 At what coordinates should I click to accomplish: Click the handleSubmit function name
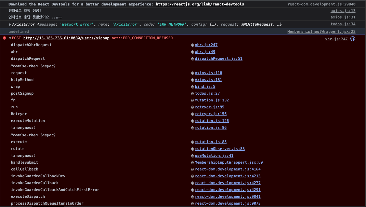(x=25, y=162)
